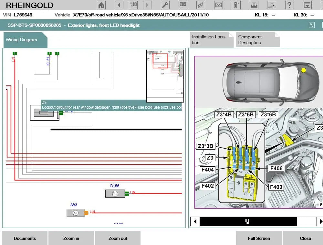Click the wiring diagram overview thumbnail
The image size is (323, 245).
pyautogui.click(x=165, y=76)
